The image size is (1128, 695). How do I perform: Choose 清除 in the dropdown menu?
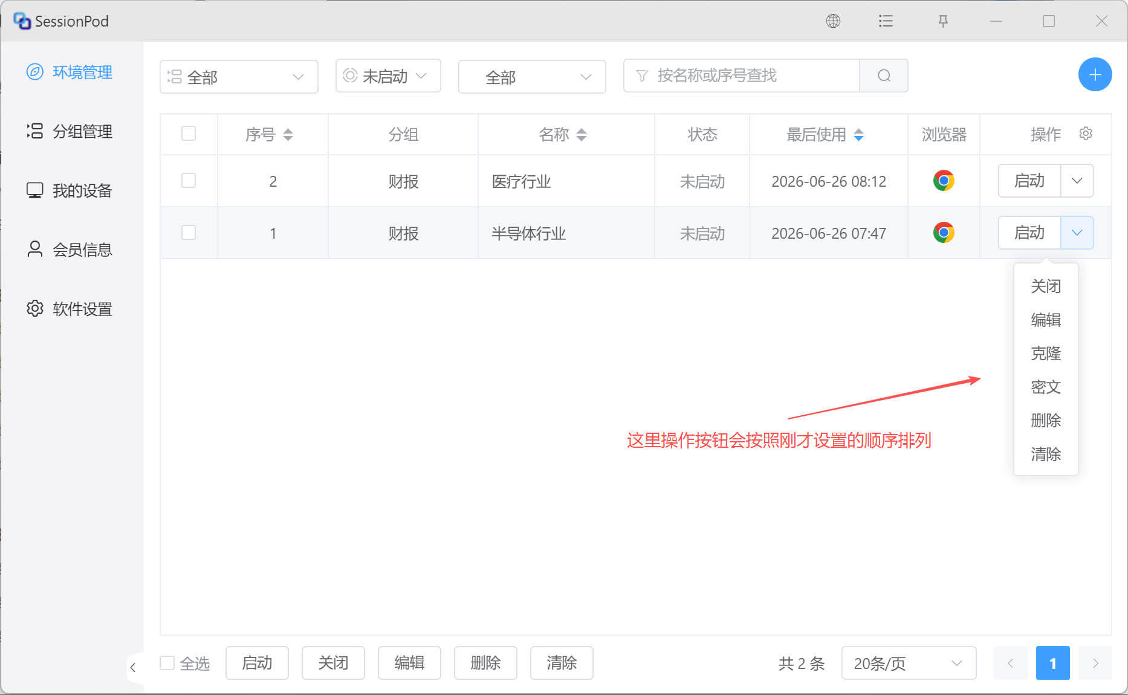tap(1046, 454)
